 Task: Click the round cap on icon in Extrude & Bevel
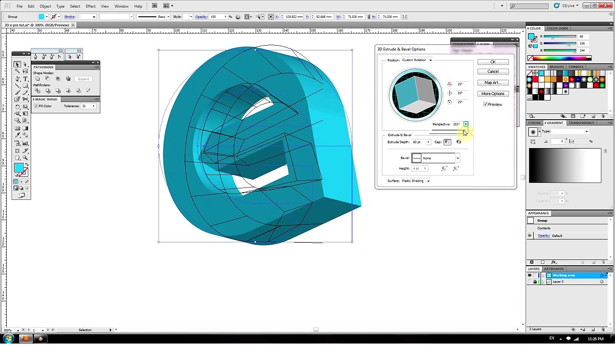point(447,142)
